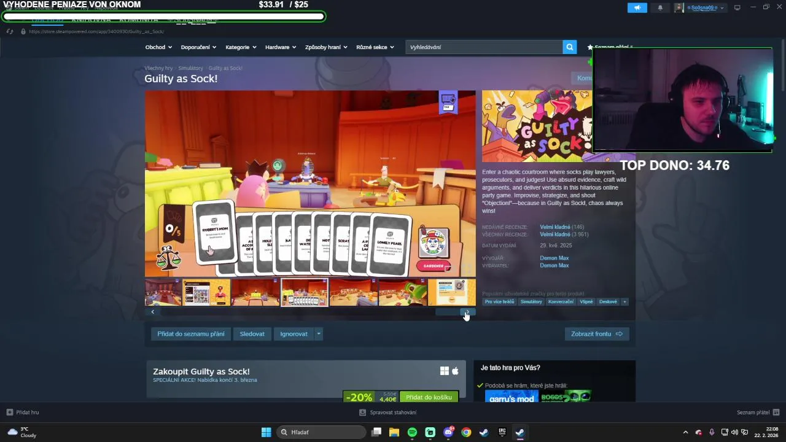Open Windows Start menu
The width and height of the screenshot is (786, 442).
[x=266, y=432]
